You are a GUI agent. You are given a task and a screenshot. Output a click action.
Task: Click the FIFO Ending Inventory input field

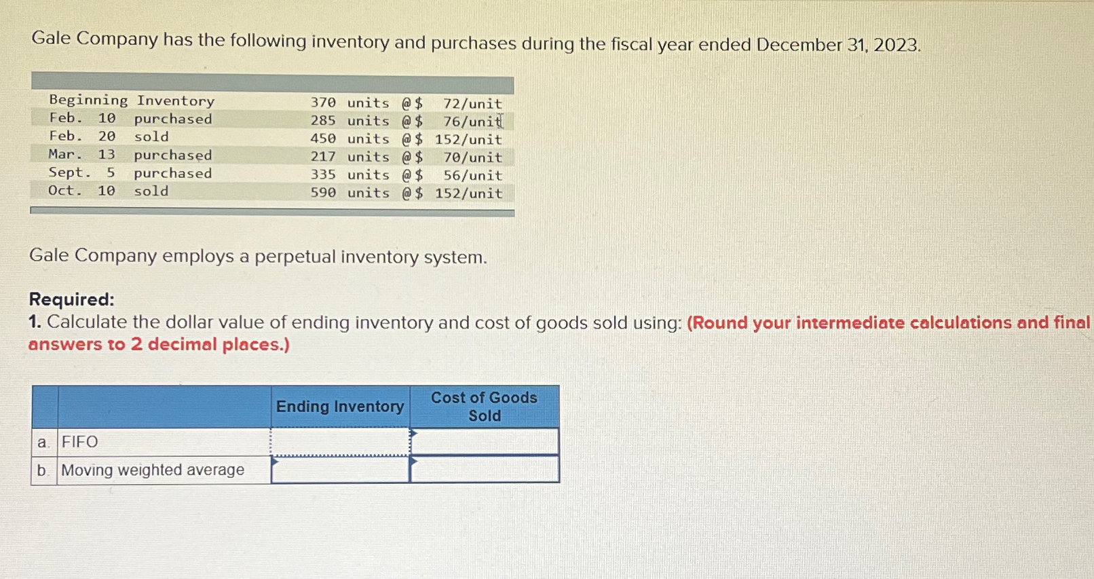pyautogui.click(x=339, y=440)
